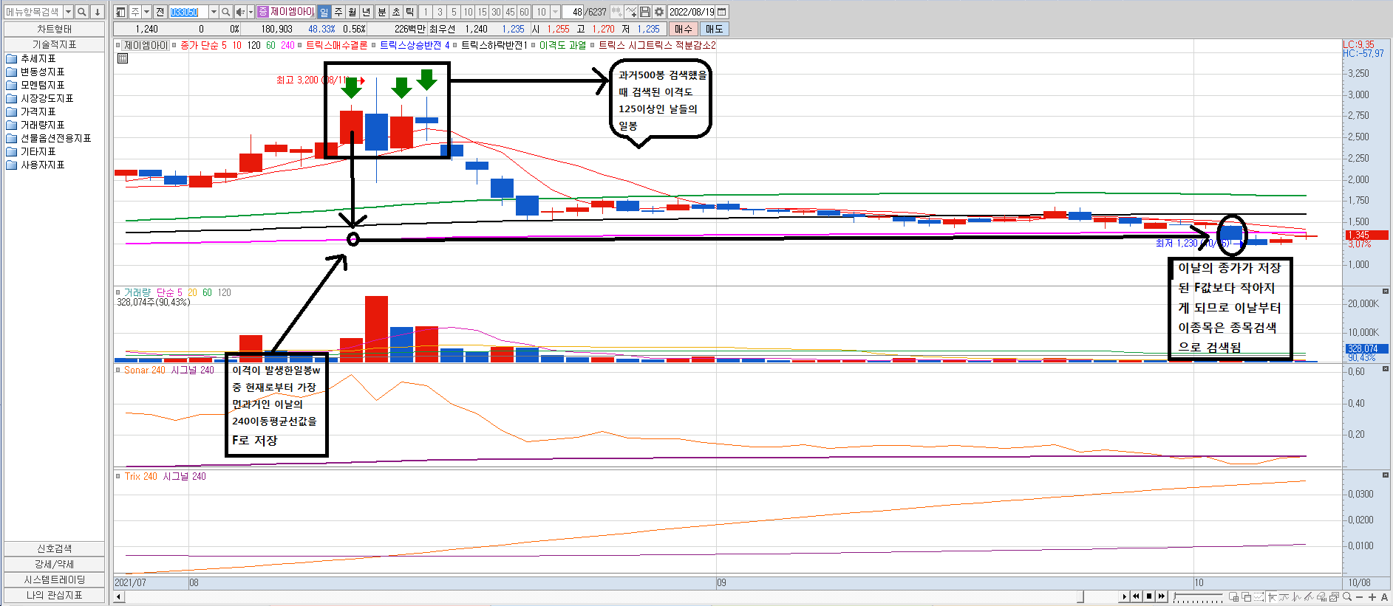1393x606 pixels.
Task: Click the zoom-out minus icon at bottom right
Action: click(x=1360, y=597)
